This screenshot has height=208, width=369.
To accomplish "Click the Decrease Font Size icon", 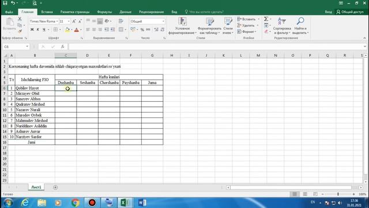I will click(80, 21).
